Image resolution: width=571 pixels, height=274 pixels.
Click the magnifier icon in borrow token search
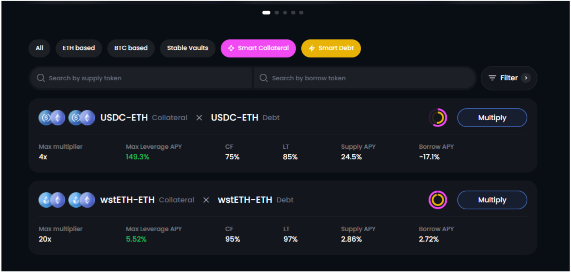264,78
